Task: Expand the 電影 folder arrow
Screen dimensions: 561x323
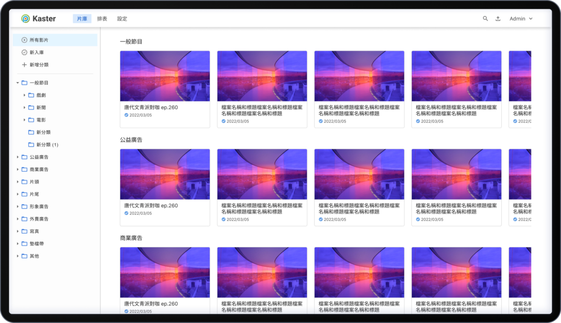Action: 24,120
